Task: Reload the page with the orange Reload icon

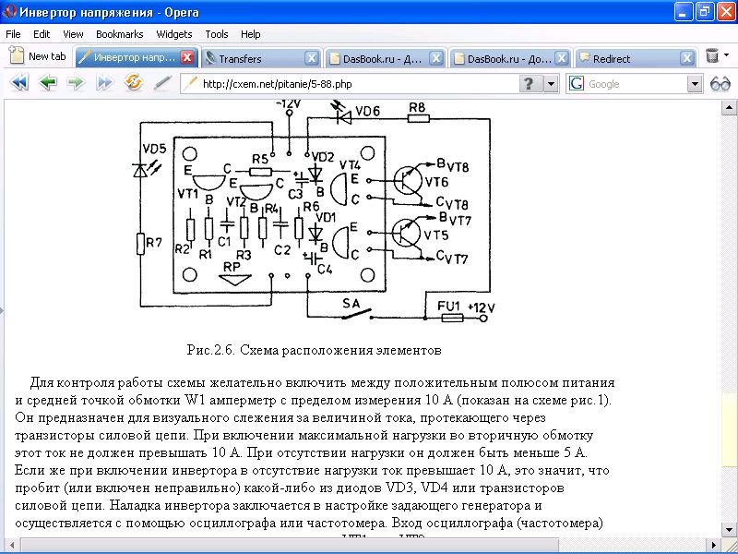Action: 134,83
